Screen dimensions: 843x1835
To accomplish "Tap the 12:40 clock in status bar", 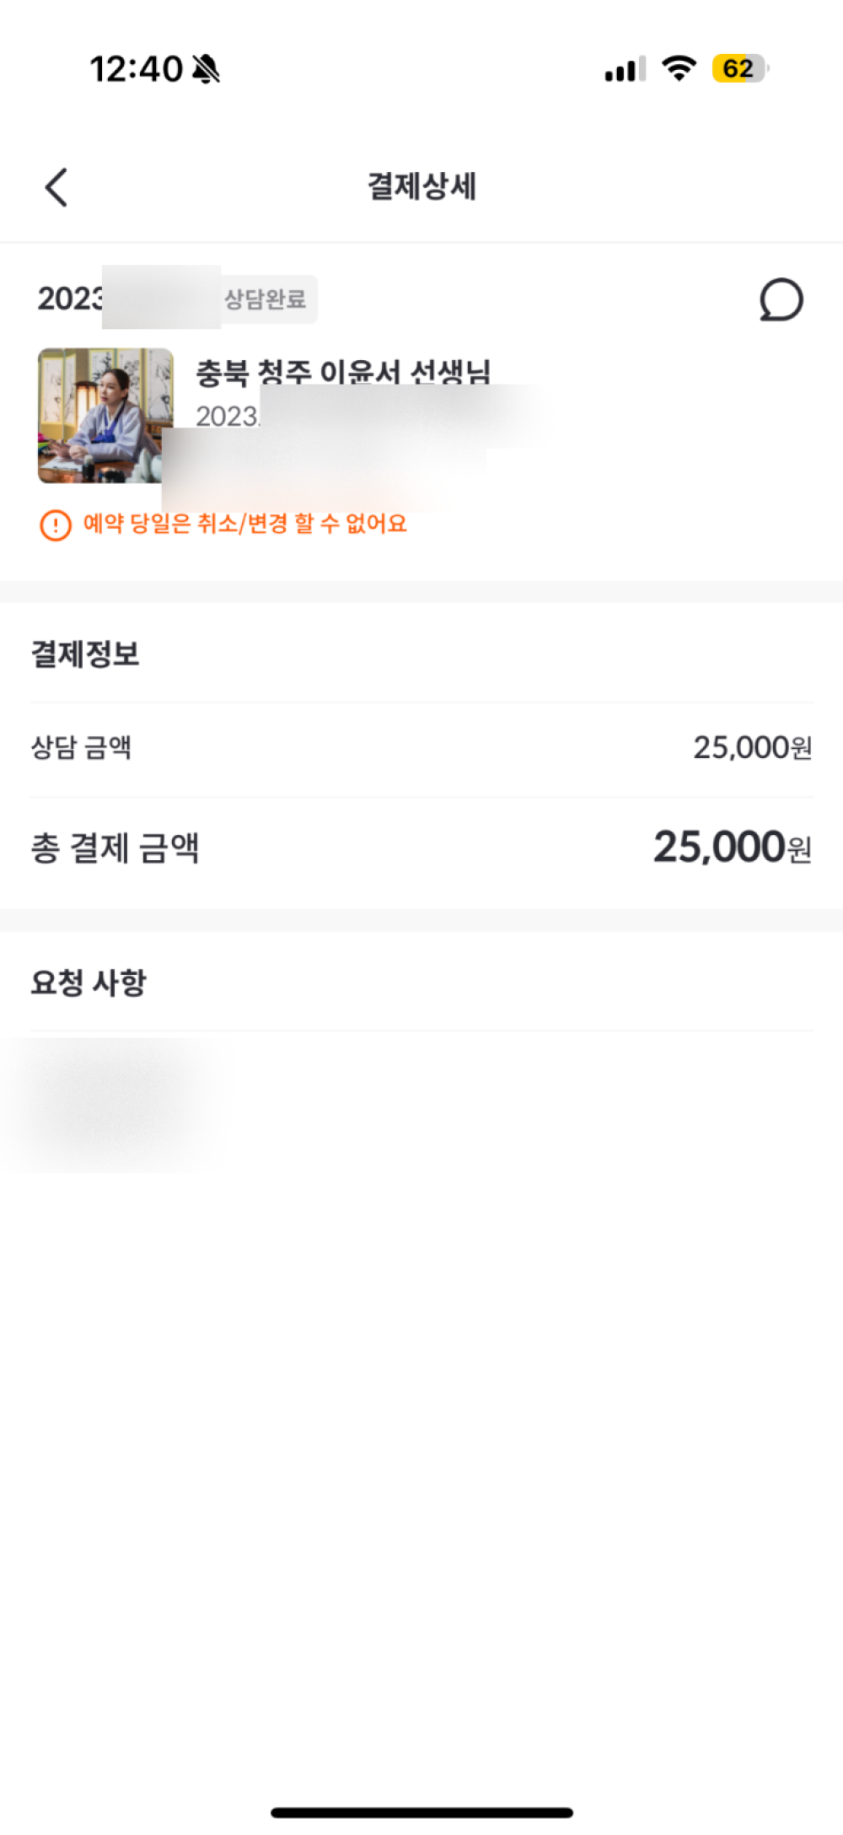I will point(136,69).
